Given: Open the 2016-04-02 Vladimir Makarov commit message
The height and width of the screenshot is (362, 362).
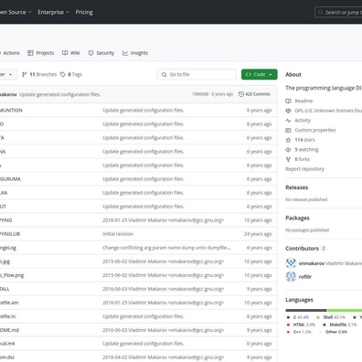Looking at the screenshot, I should [164, 357].
